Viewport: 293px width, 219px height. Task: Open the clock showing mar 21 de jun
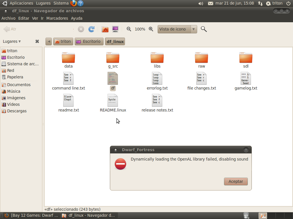[235, 3]
